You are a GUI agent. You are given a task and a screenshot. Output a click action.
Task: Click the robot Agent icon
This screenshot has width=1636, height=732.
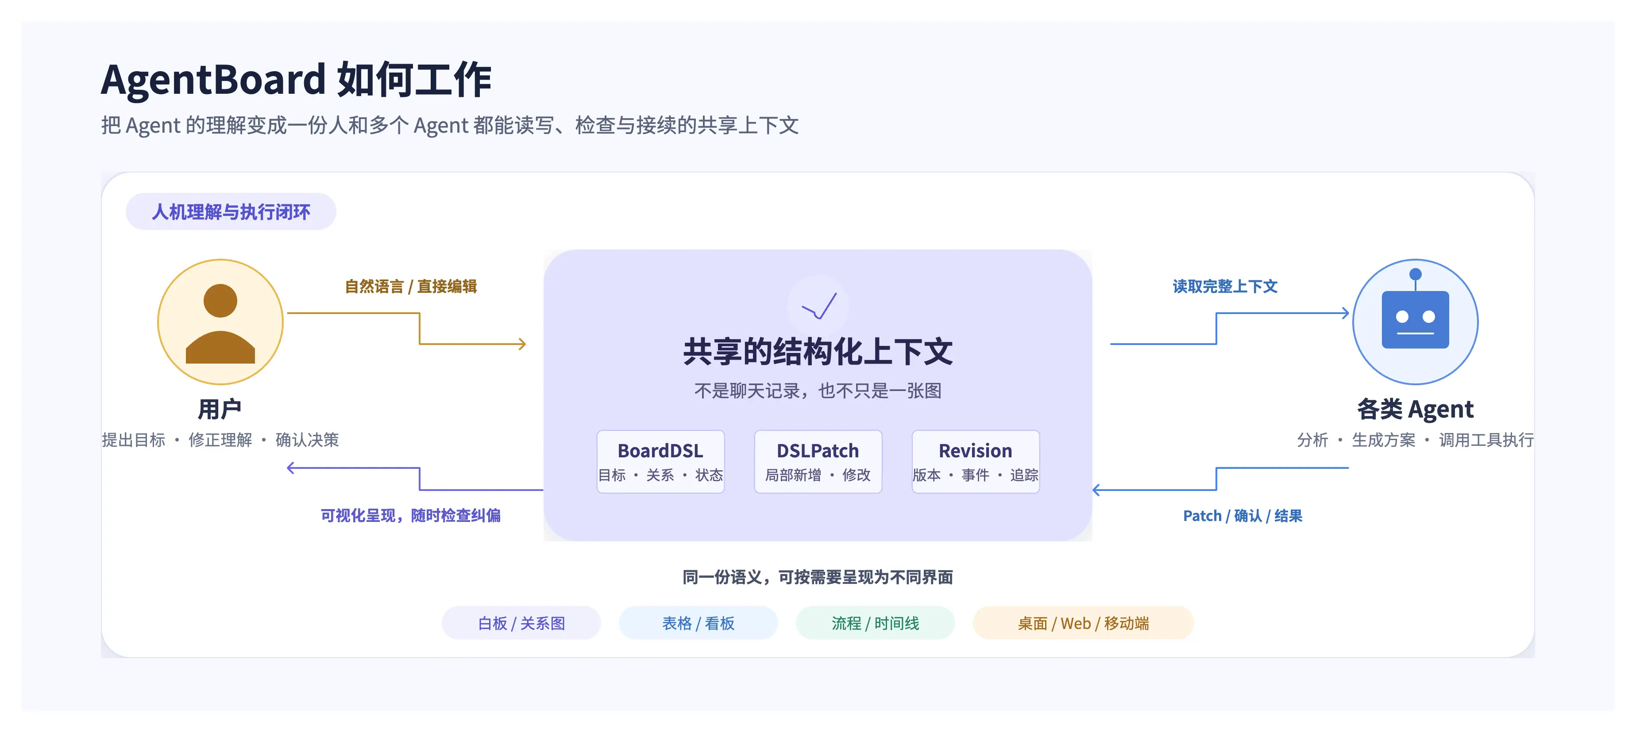[1415, 322]
